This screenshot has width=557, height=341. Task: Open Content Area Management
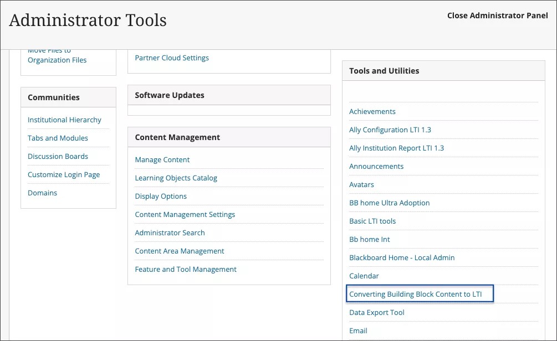click(180, 251)
